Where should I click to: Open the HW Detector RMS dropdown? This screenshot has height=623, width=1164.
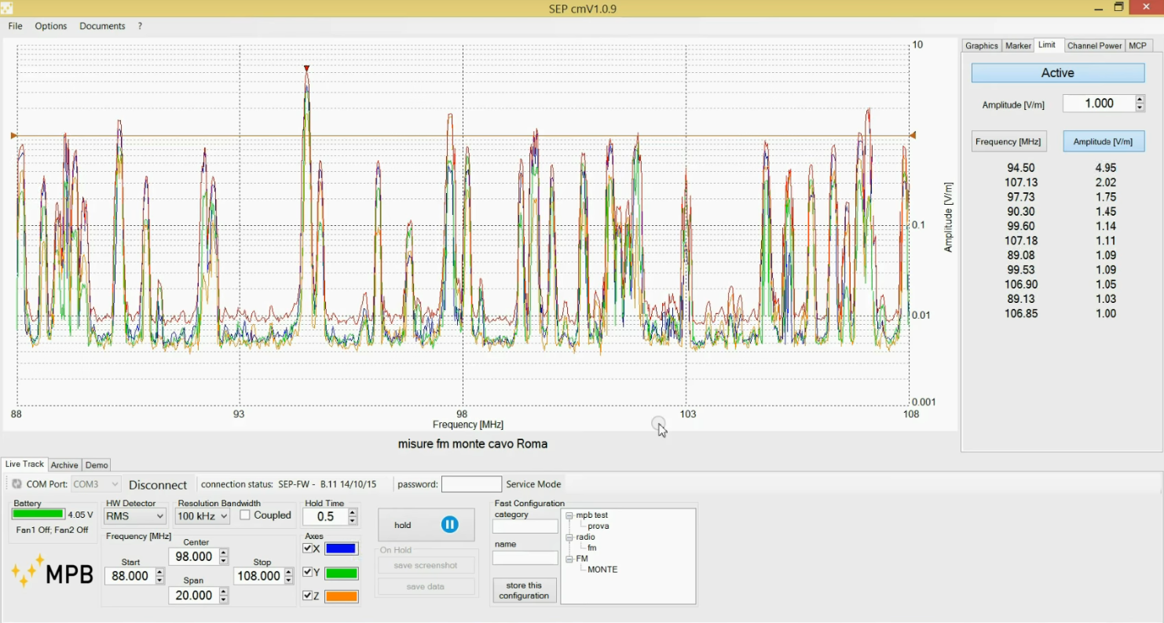click(x=135, y=516)
